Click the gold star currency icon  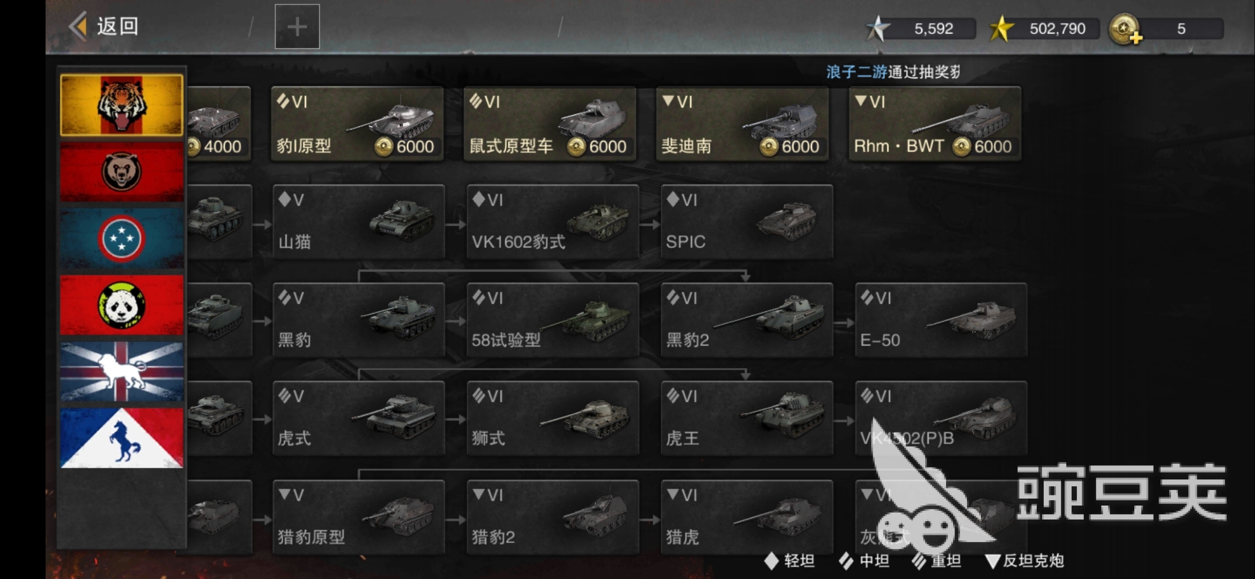pyautogui.click(x=1001, y=28)
